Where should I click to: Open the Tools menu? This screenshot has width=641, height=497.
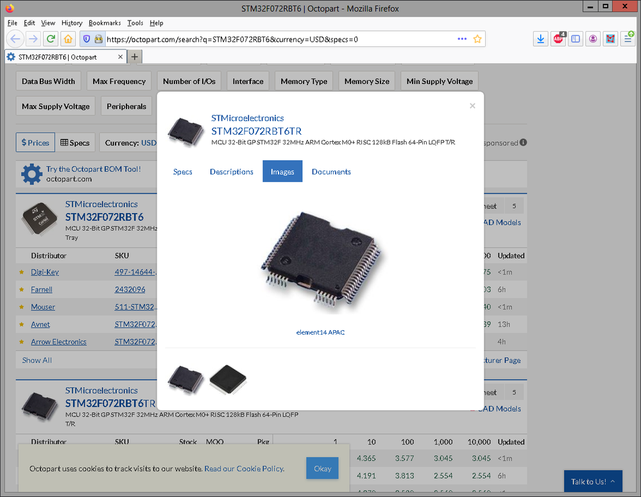[135, 23]
